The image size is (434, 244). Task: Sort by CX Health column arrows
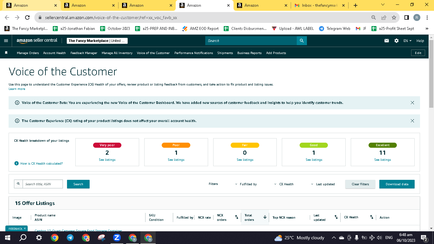coord(371,217)
